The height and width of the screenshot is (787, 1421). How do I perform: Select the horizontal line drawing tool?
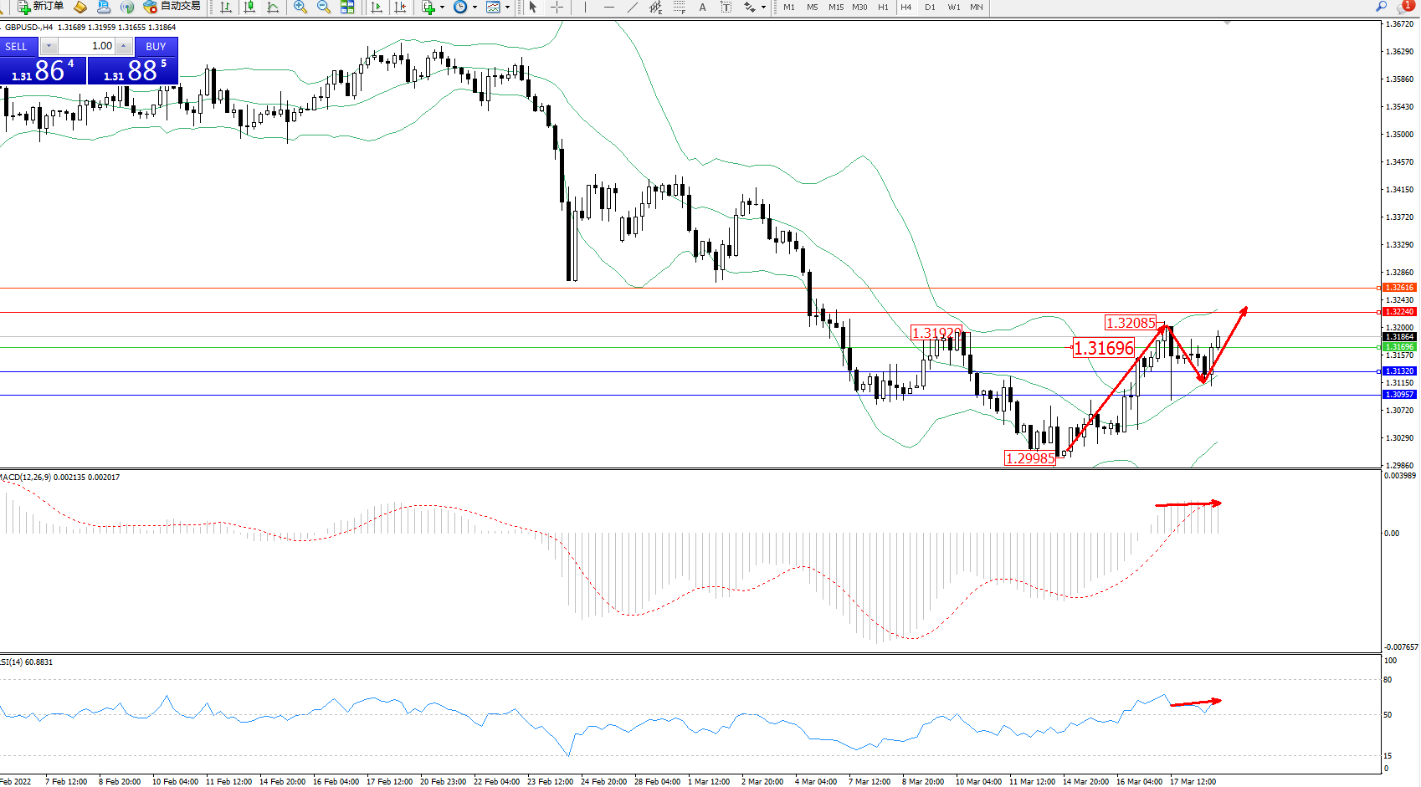click(608, 7)
